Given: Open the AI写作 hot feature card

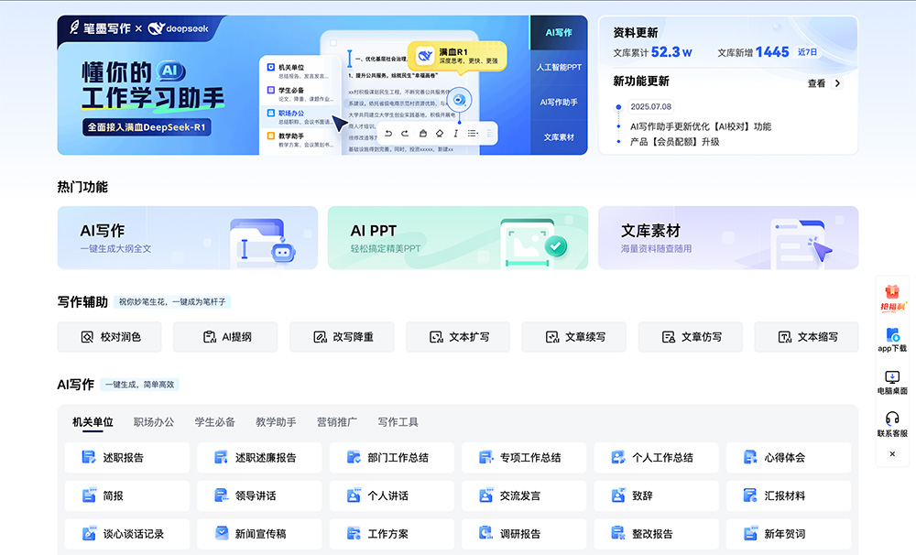Looking at the screenshot, I should coord(188,238).
